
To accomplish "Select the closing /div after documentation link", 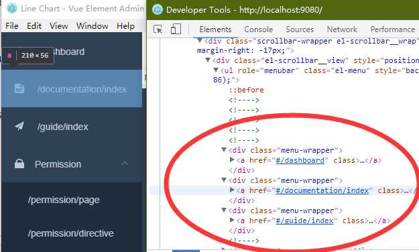I will pyautogui.click(x=242, y=200).
